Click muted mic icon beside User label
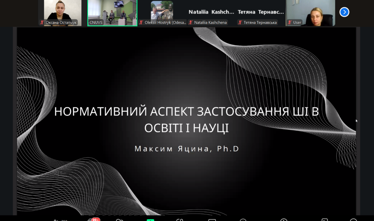The width and height of the screenshot is (374, 221). (289, 23)
